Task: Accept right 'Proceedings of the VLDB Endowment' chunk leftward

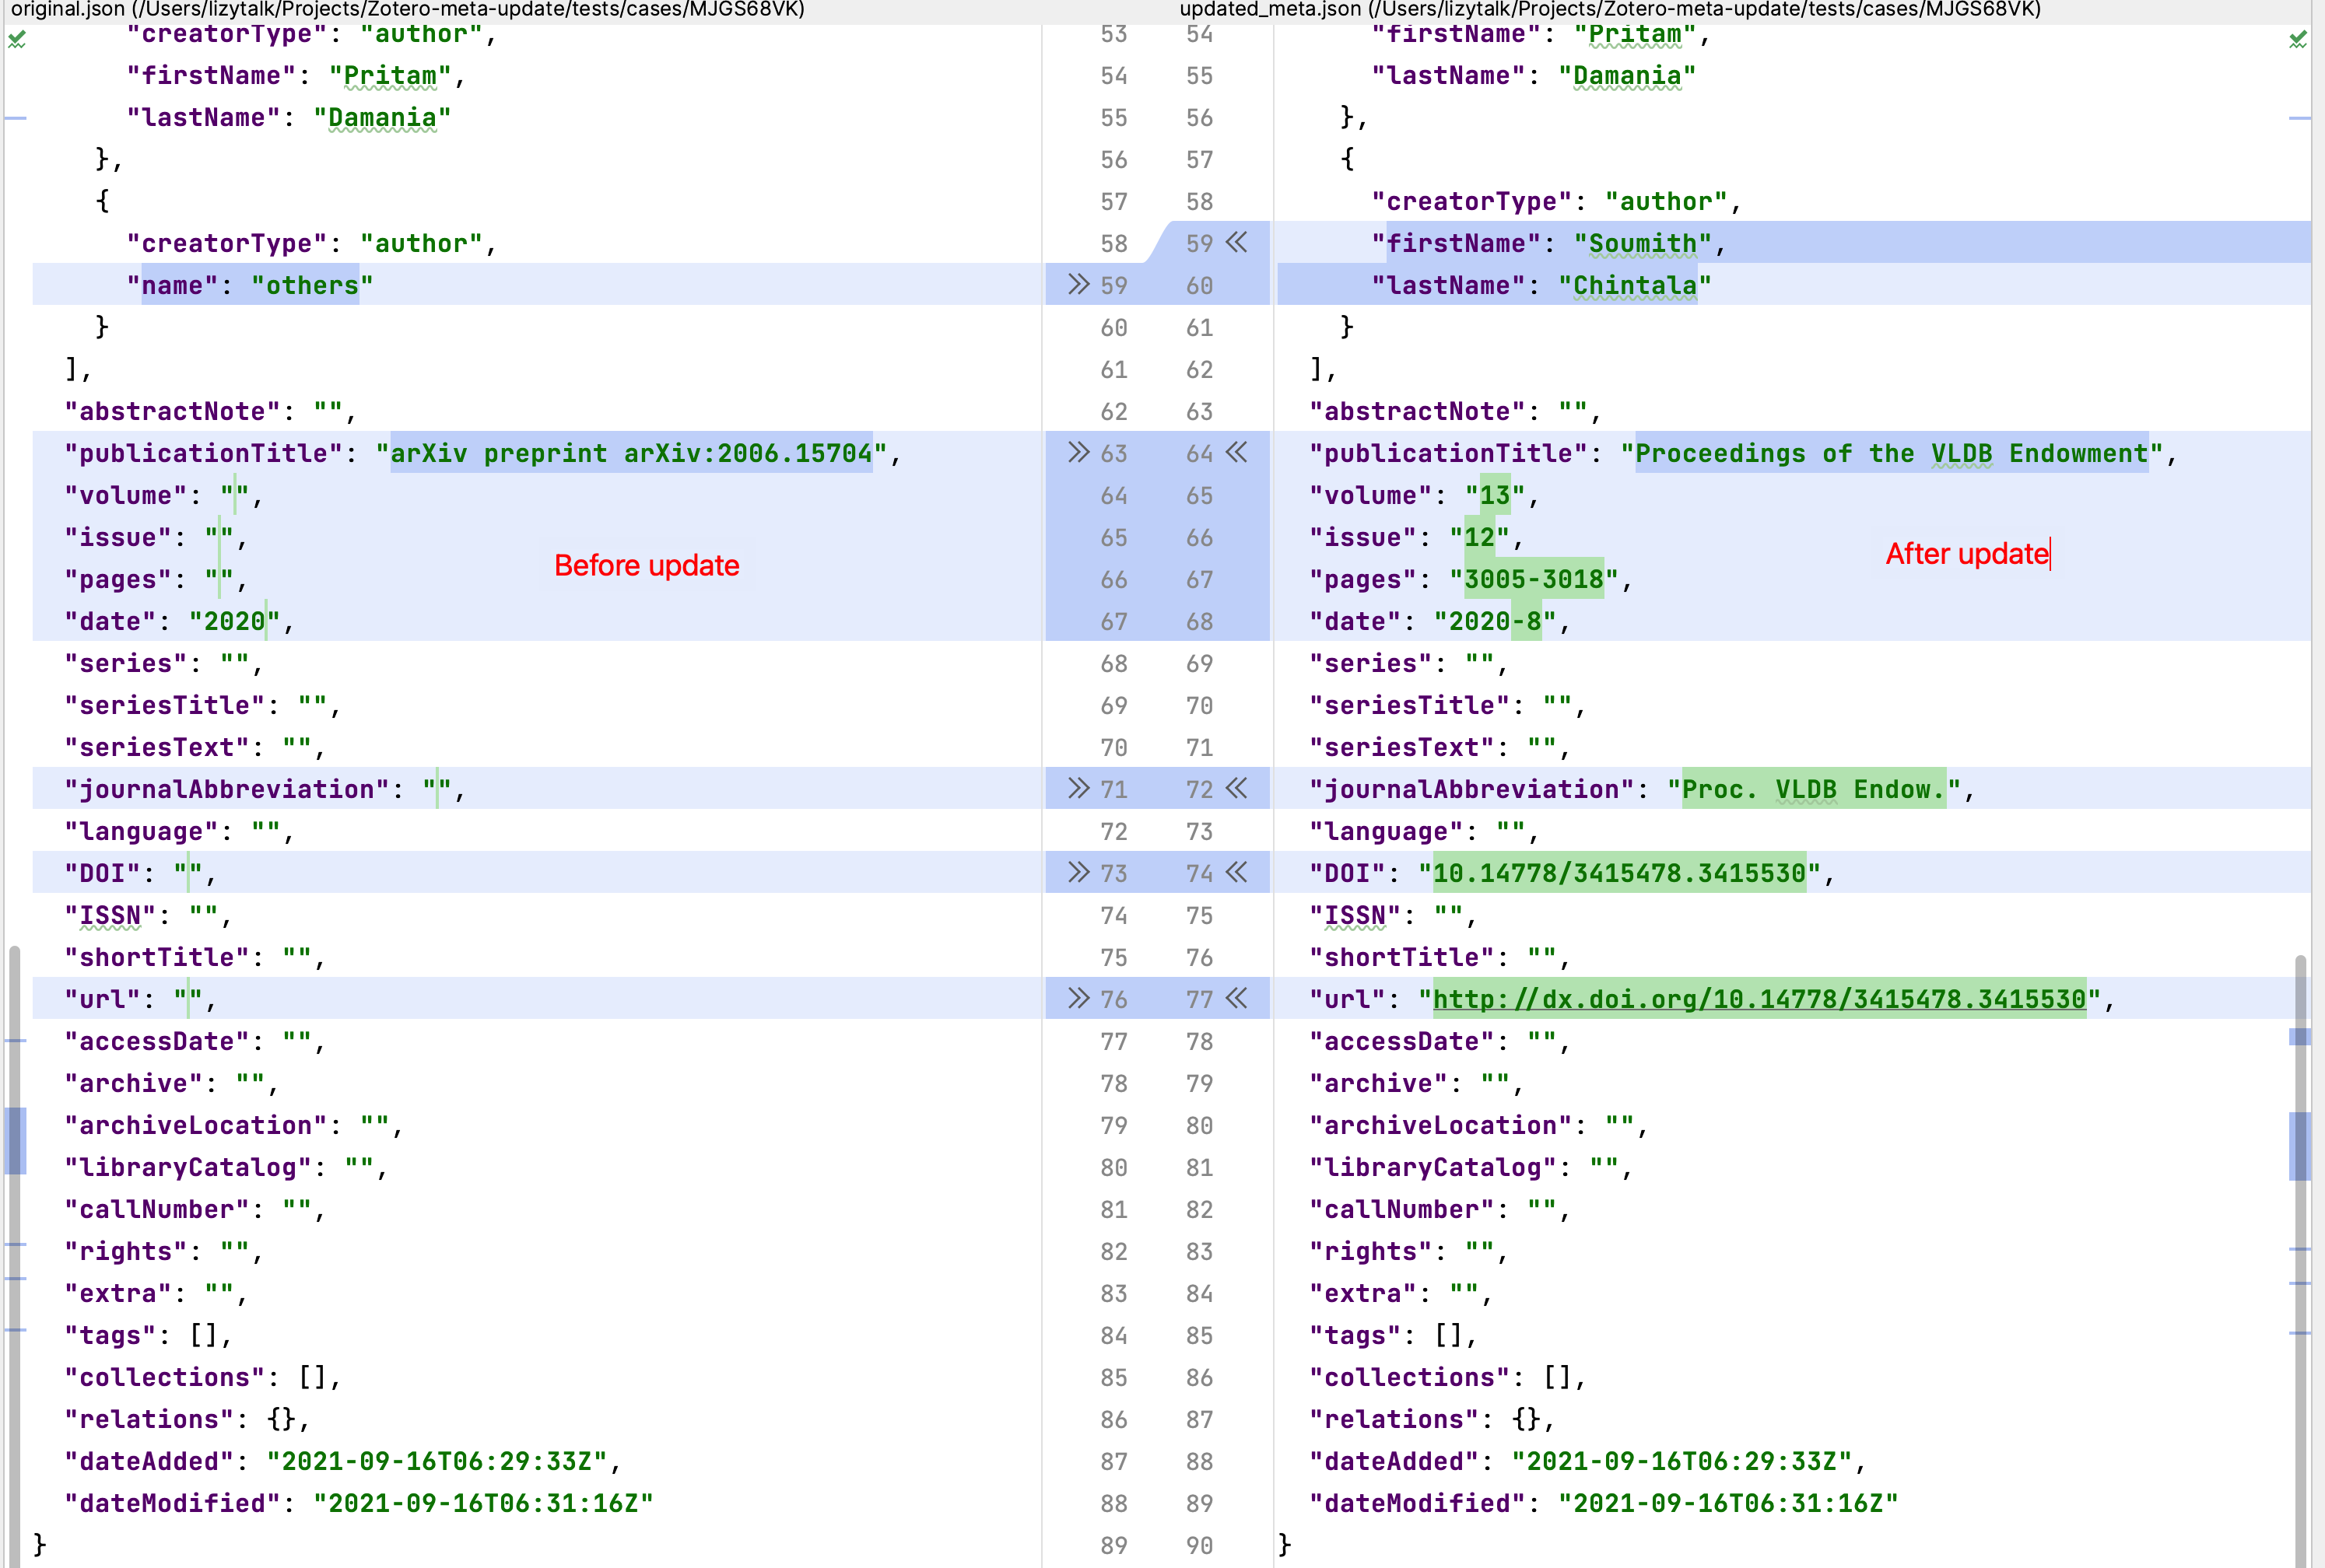Action: (1237, 453)
